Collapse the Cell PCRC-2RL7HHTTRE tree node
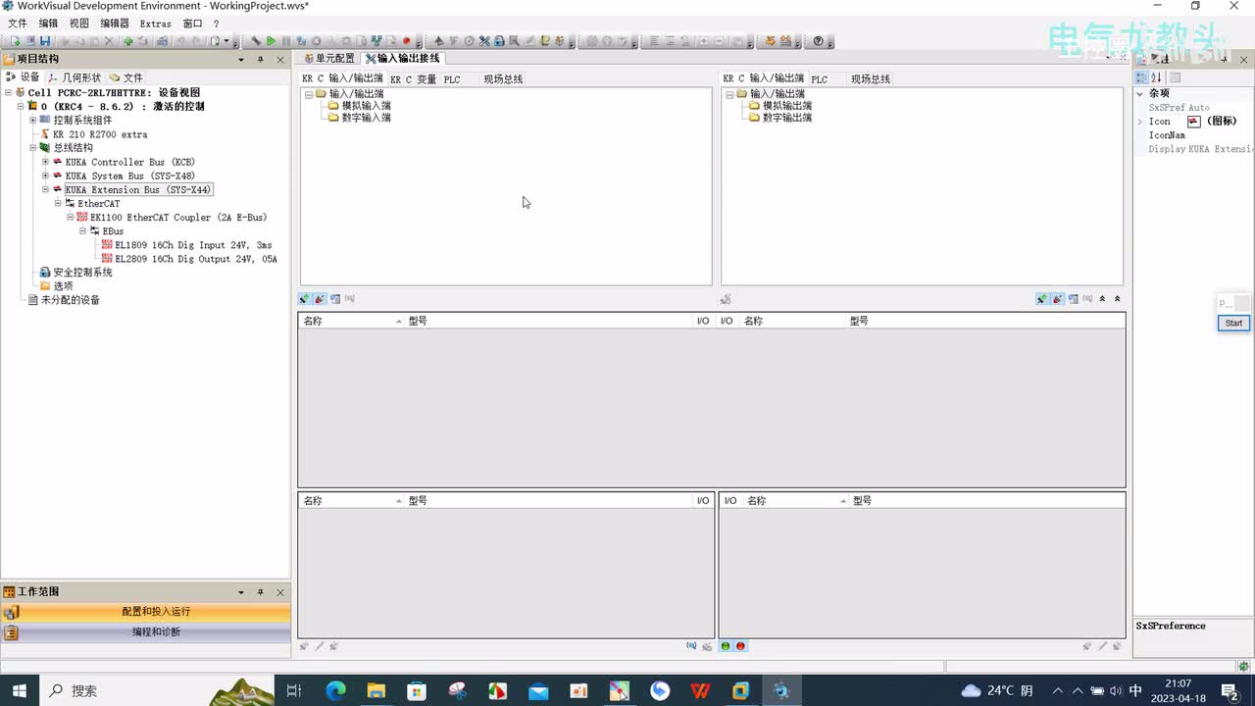The image size is (1255, 706). click(x=8, y=92)
